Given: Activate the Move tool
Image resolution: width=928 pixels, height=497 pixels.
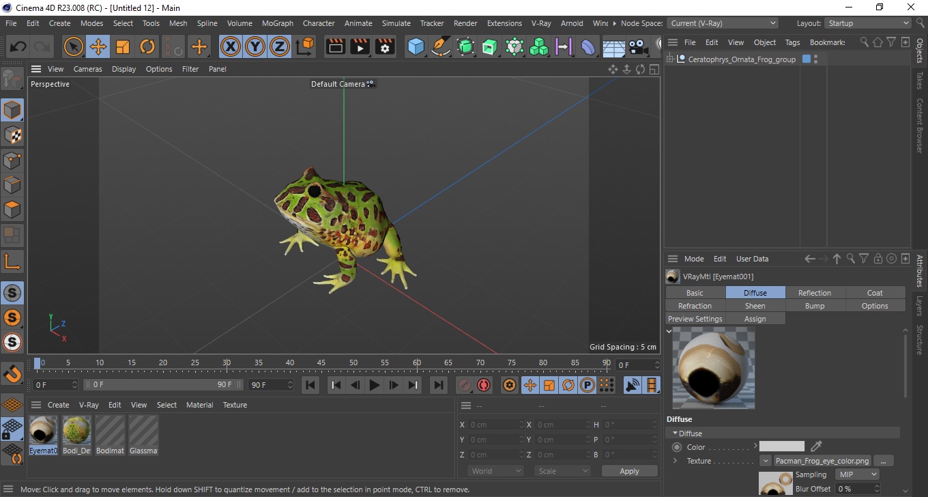Looking at the screenshot, I should pyautogui.click(x=98, y=47).
